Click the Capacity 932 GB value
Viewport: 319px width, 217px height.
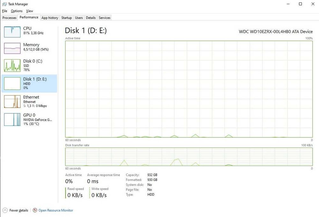tap(152, 175)
